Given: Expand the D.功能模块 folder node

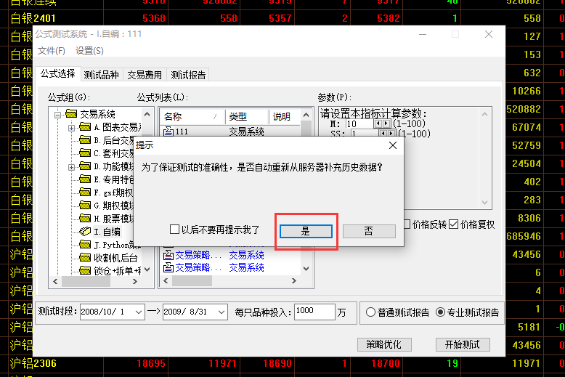Looking at the screenshot, I should point(71,167).
